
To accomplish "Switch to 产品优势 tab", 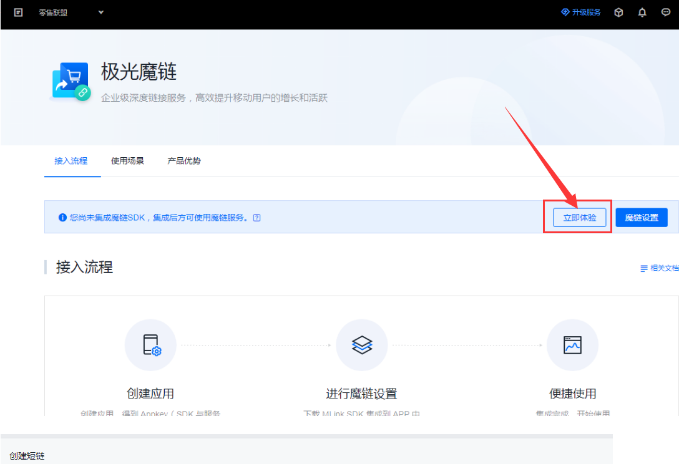I will point(184,161).
